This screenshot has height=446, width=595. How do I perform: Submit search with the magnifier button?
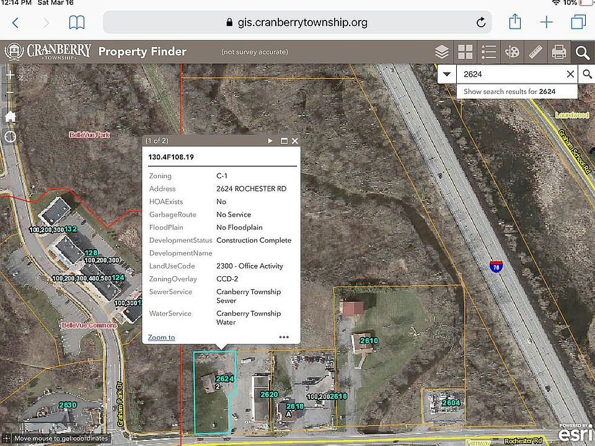click(x=587, y=74)
